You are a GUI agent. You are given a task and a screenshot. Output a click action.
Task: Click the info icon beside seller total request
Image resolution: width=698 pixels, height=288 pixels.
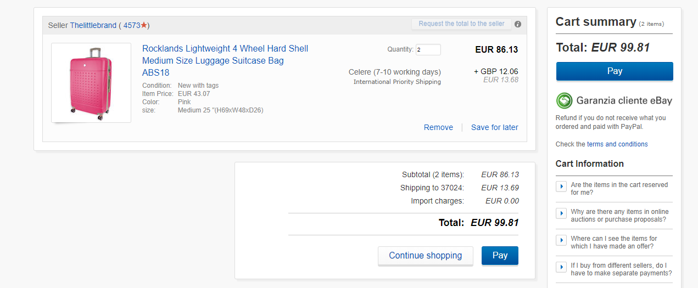tap(518, 24)
